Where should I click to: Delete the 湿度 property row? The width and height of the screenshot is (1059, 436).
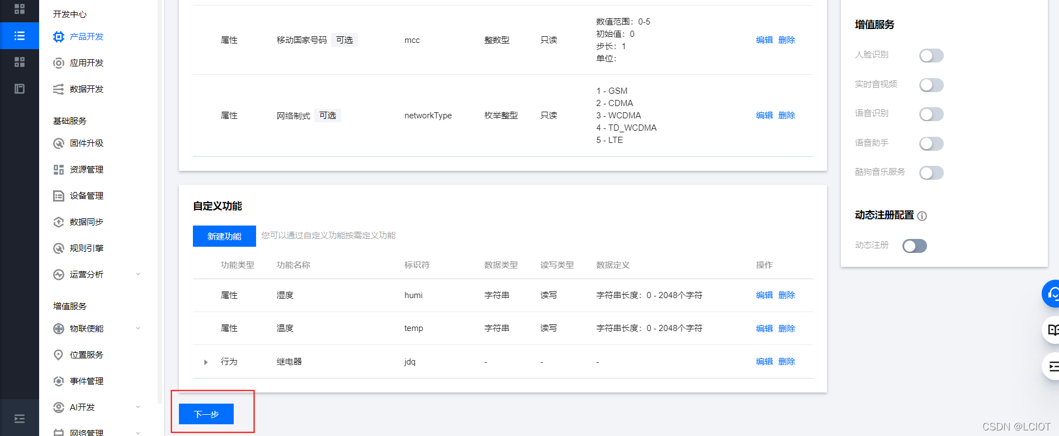[x=787, y=295]
